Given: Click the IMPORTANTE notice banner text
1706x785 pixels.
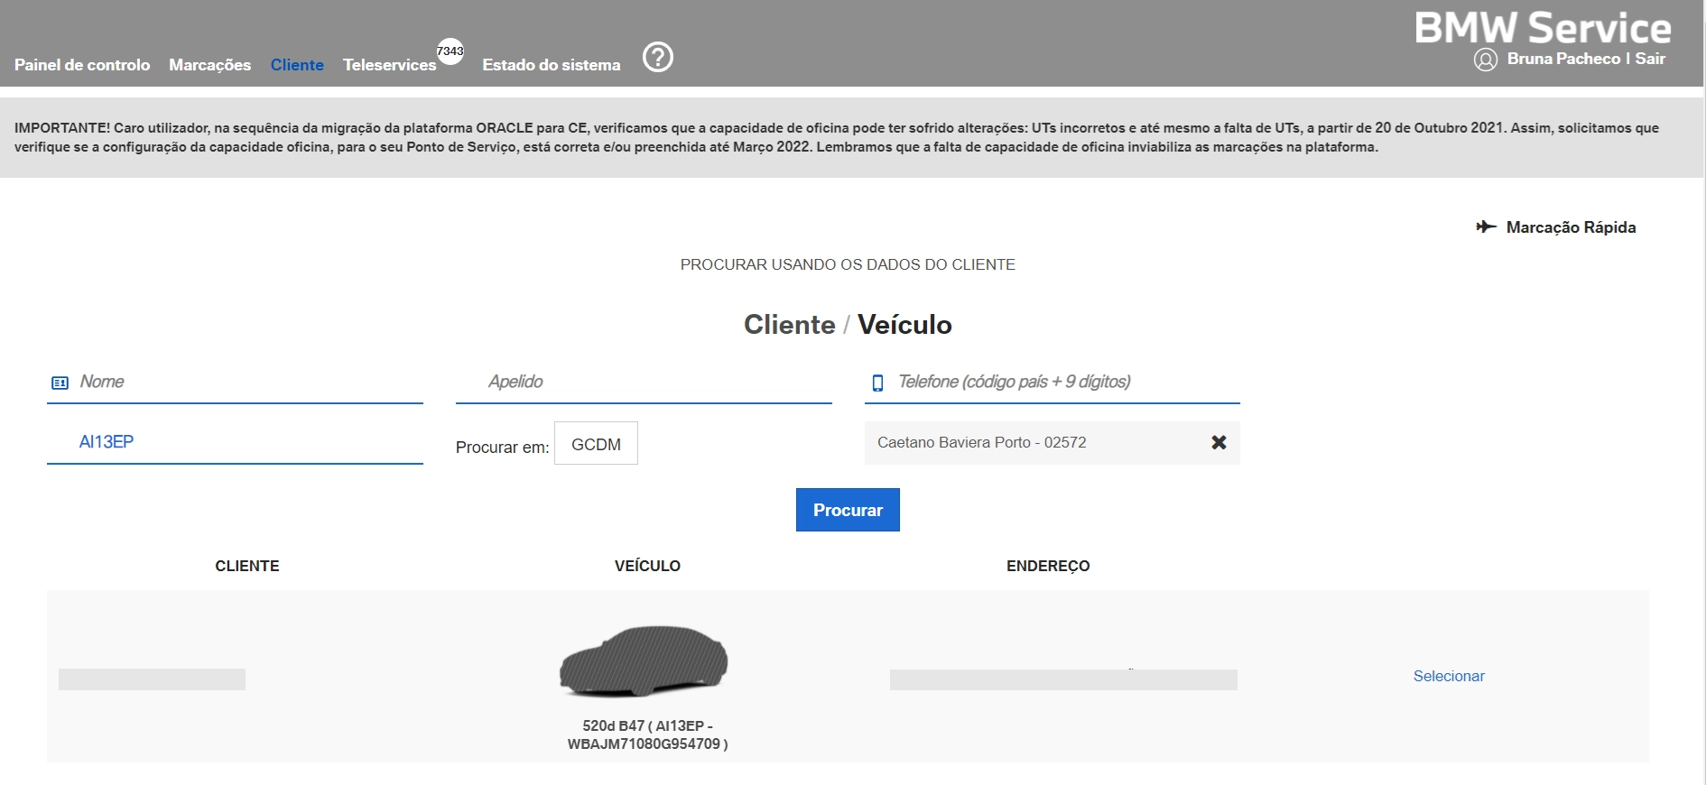Looking at the screenshot, I should pos(837,137).
